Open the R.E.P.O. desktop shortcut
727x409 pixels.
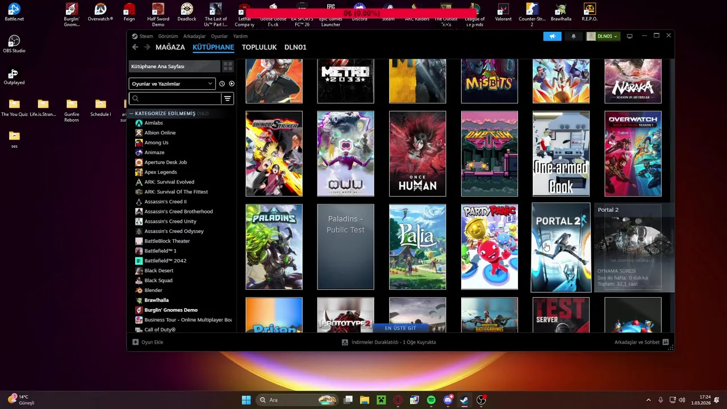(x=590, y=12)
